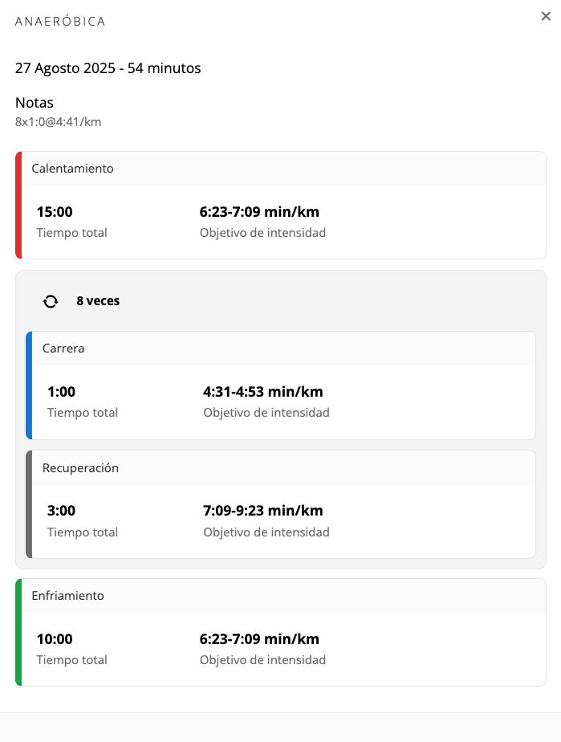The width and height of the screenshot is (561, 742).
Task: Click the repeat loop icon
Action: (51, 301)
